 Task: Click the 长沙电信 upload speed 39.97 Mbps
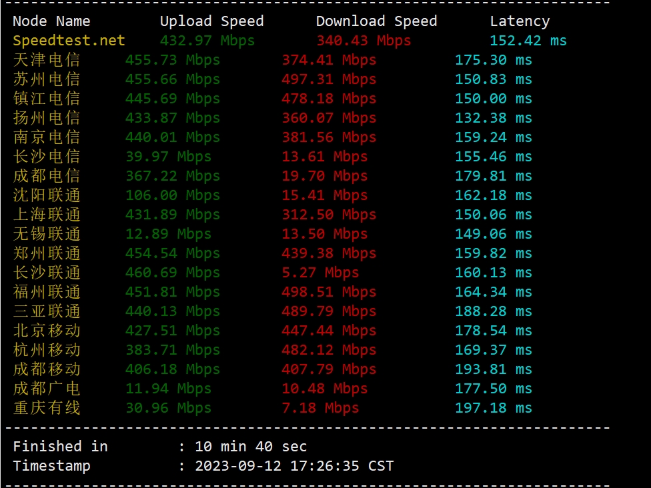coord(168,157)
